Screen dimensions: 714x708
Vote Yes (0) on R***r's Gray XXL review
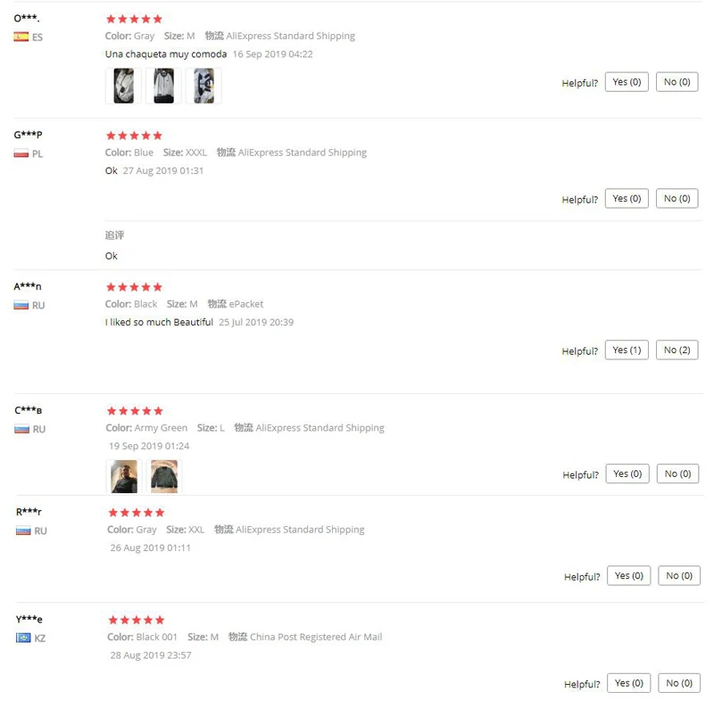click(x=629, y=576)
